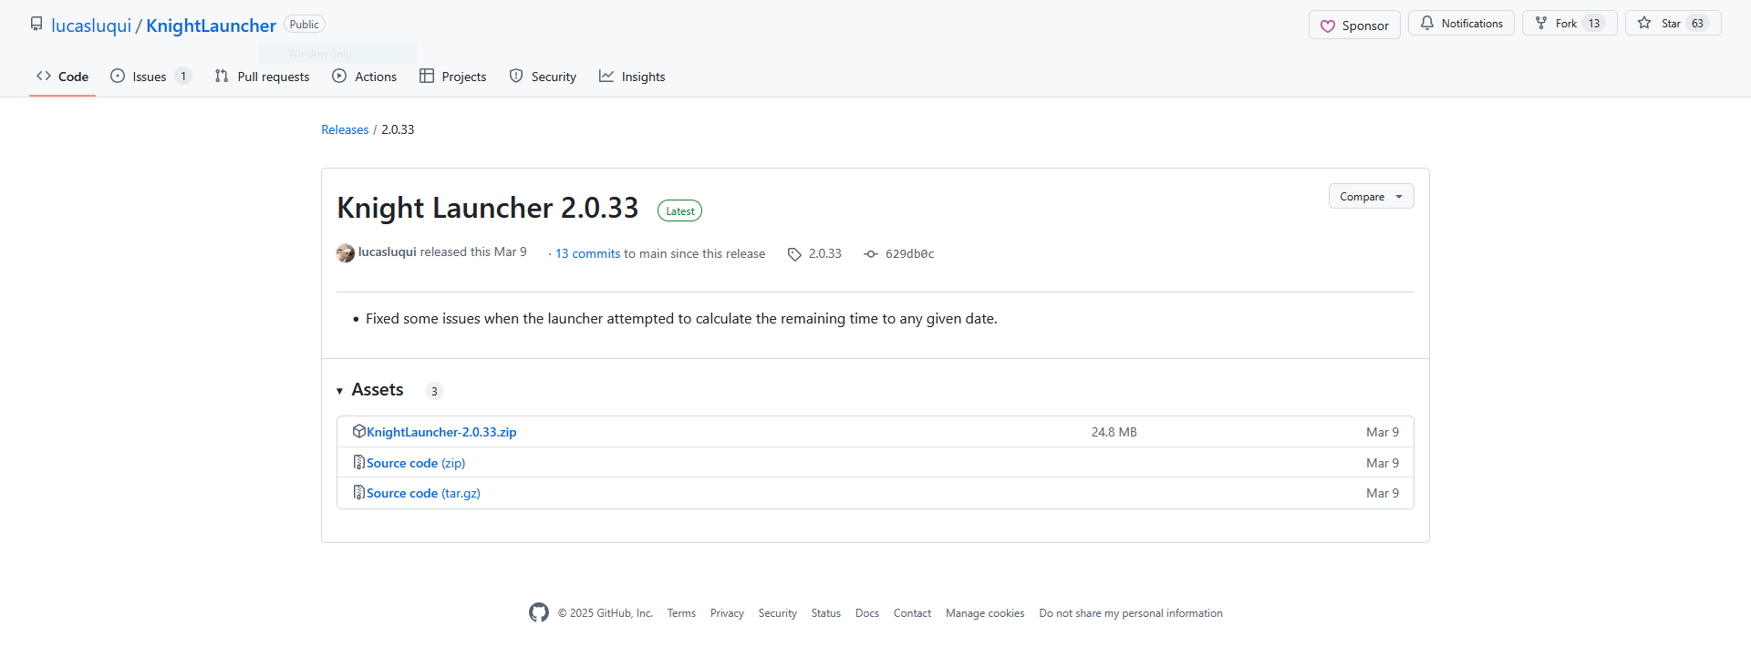Click Do not share my personal information
The image size is (1751, 657).
click(x=1131, y=613)
